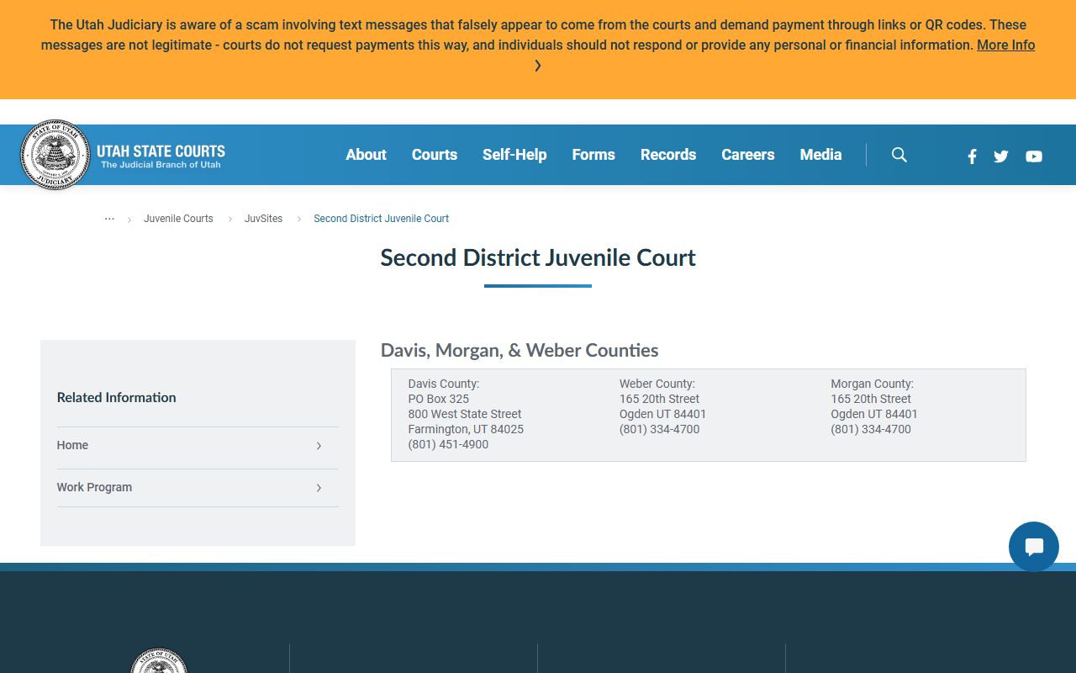Image resolution: width=1076 pixels, height=673 pixels.
Task: Open the chat bubble button
Action: (x=1034, y=547)
